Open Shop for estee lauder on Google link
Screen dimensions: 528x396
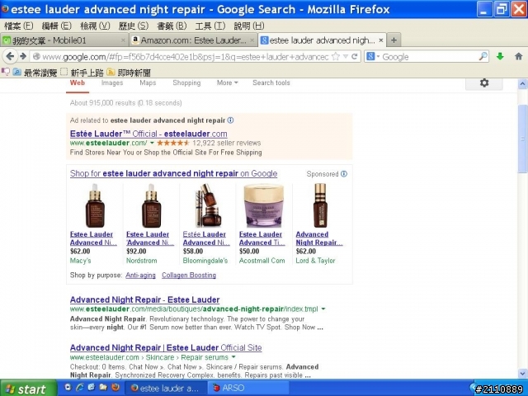tap(174, 173)
